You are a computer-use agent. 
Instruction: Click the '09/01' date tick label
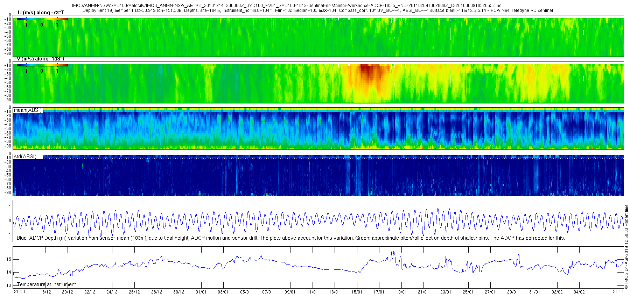click(290, 292)
